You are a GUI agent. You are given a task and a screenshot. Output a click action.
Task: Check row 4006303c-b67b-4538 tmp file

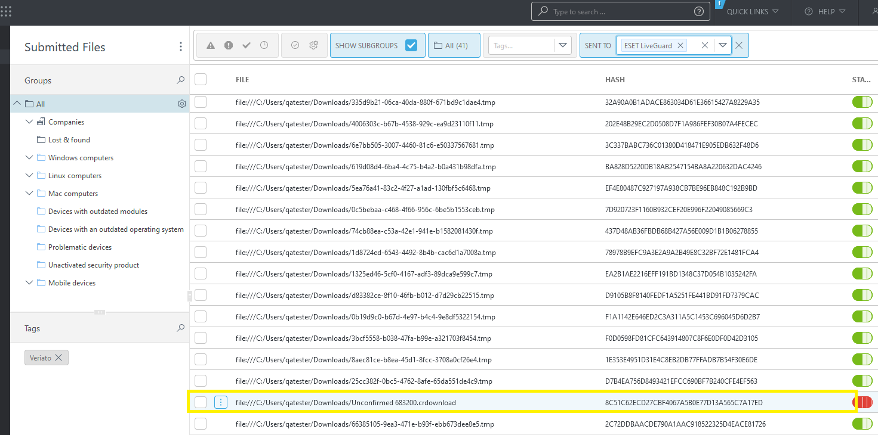pyautogui.click(x=201, y=123)
